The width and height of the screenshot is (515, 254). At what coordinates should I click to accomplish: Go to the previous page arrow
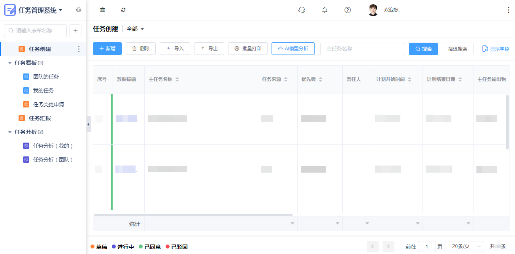coord(373,246)
